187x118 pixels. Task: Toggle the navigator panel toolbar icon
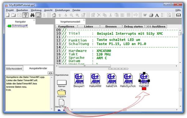tap(38, 15)
